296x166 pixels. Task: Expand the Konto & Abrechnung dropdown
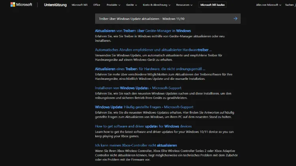pyautogui.click(x=157, y=5)
